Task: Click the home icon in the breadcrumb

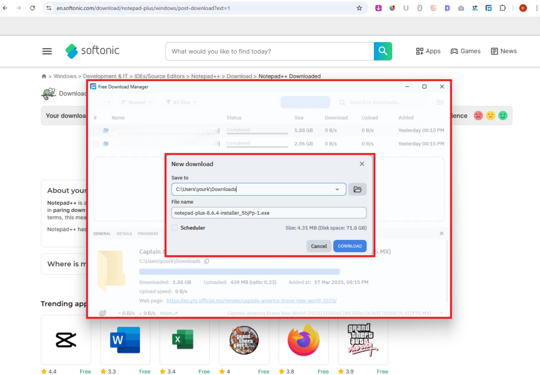Action: pyautogui.click(x=44, y=76)
